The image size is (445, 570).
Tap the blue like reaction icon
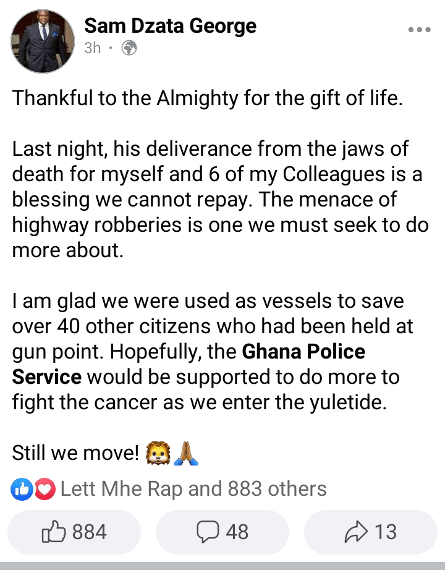(x=22, y=489)
